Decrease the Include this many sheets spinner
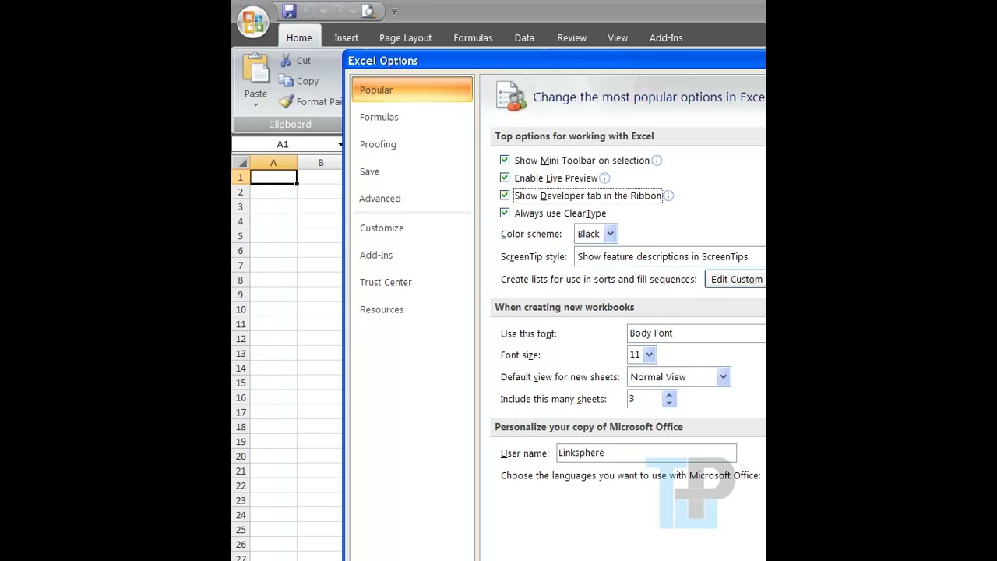This screenshot has width=997, height=561. 669,403
